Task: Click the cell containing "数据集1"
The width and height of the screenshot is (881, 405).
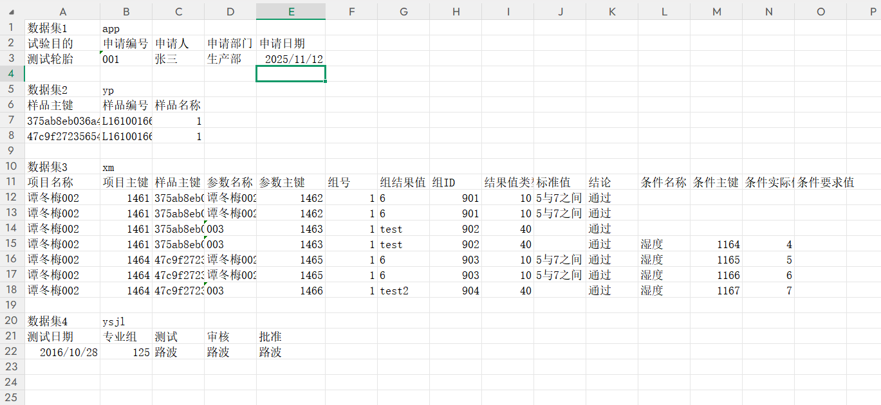Action: (62, 28)
